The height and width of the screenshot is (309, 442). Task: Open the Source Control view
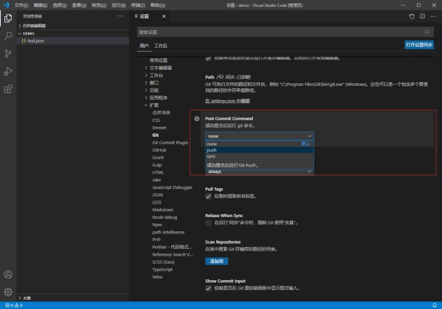click(x=8, y=53)
